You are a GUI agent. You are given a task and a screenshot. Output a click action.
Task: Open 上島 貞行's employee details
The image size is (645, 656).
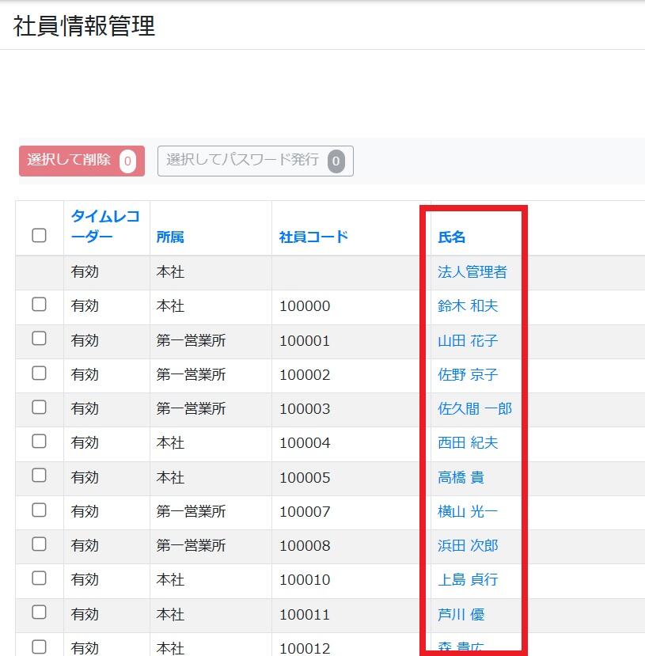point(470,580)
